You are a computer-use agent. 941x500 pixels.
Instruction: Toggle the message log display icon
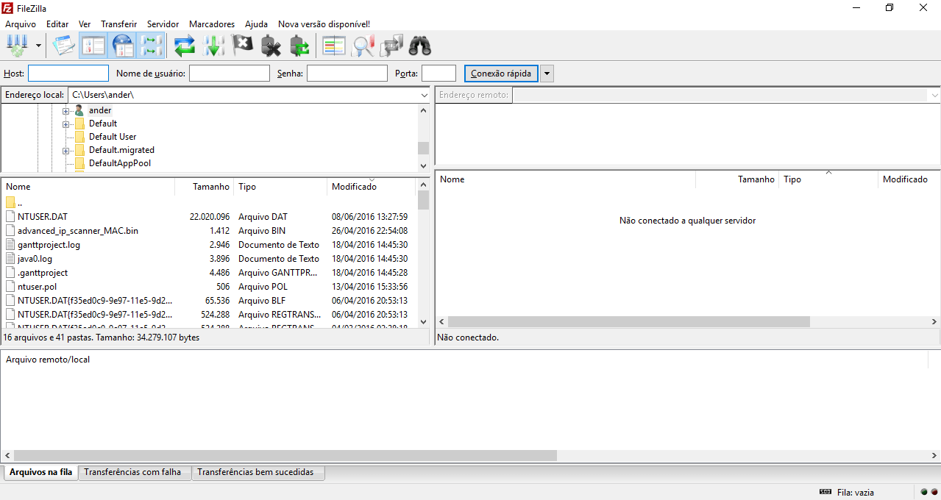[63, 46]
